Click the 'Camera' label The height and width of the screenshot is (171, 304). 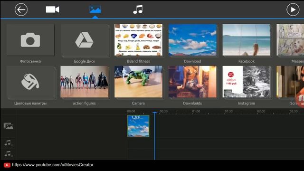[x=138, y=104]
